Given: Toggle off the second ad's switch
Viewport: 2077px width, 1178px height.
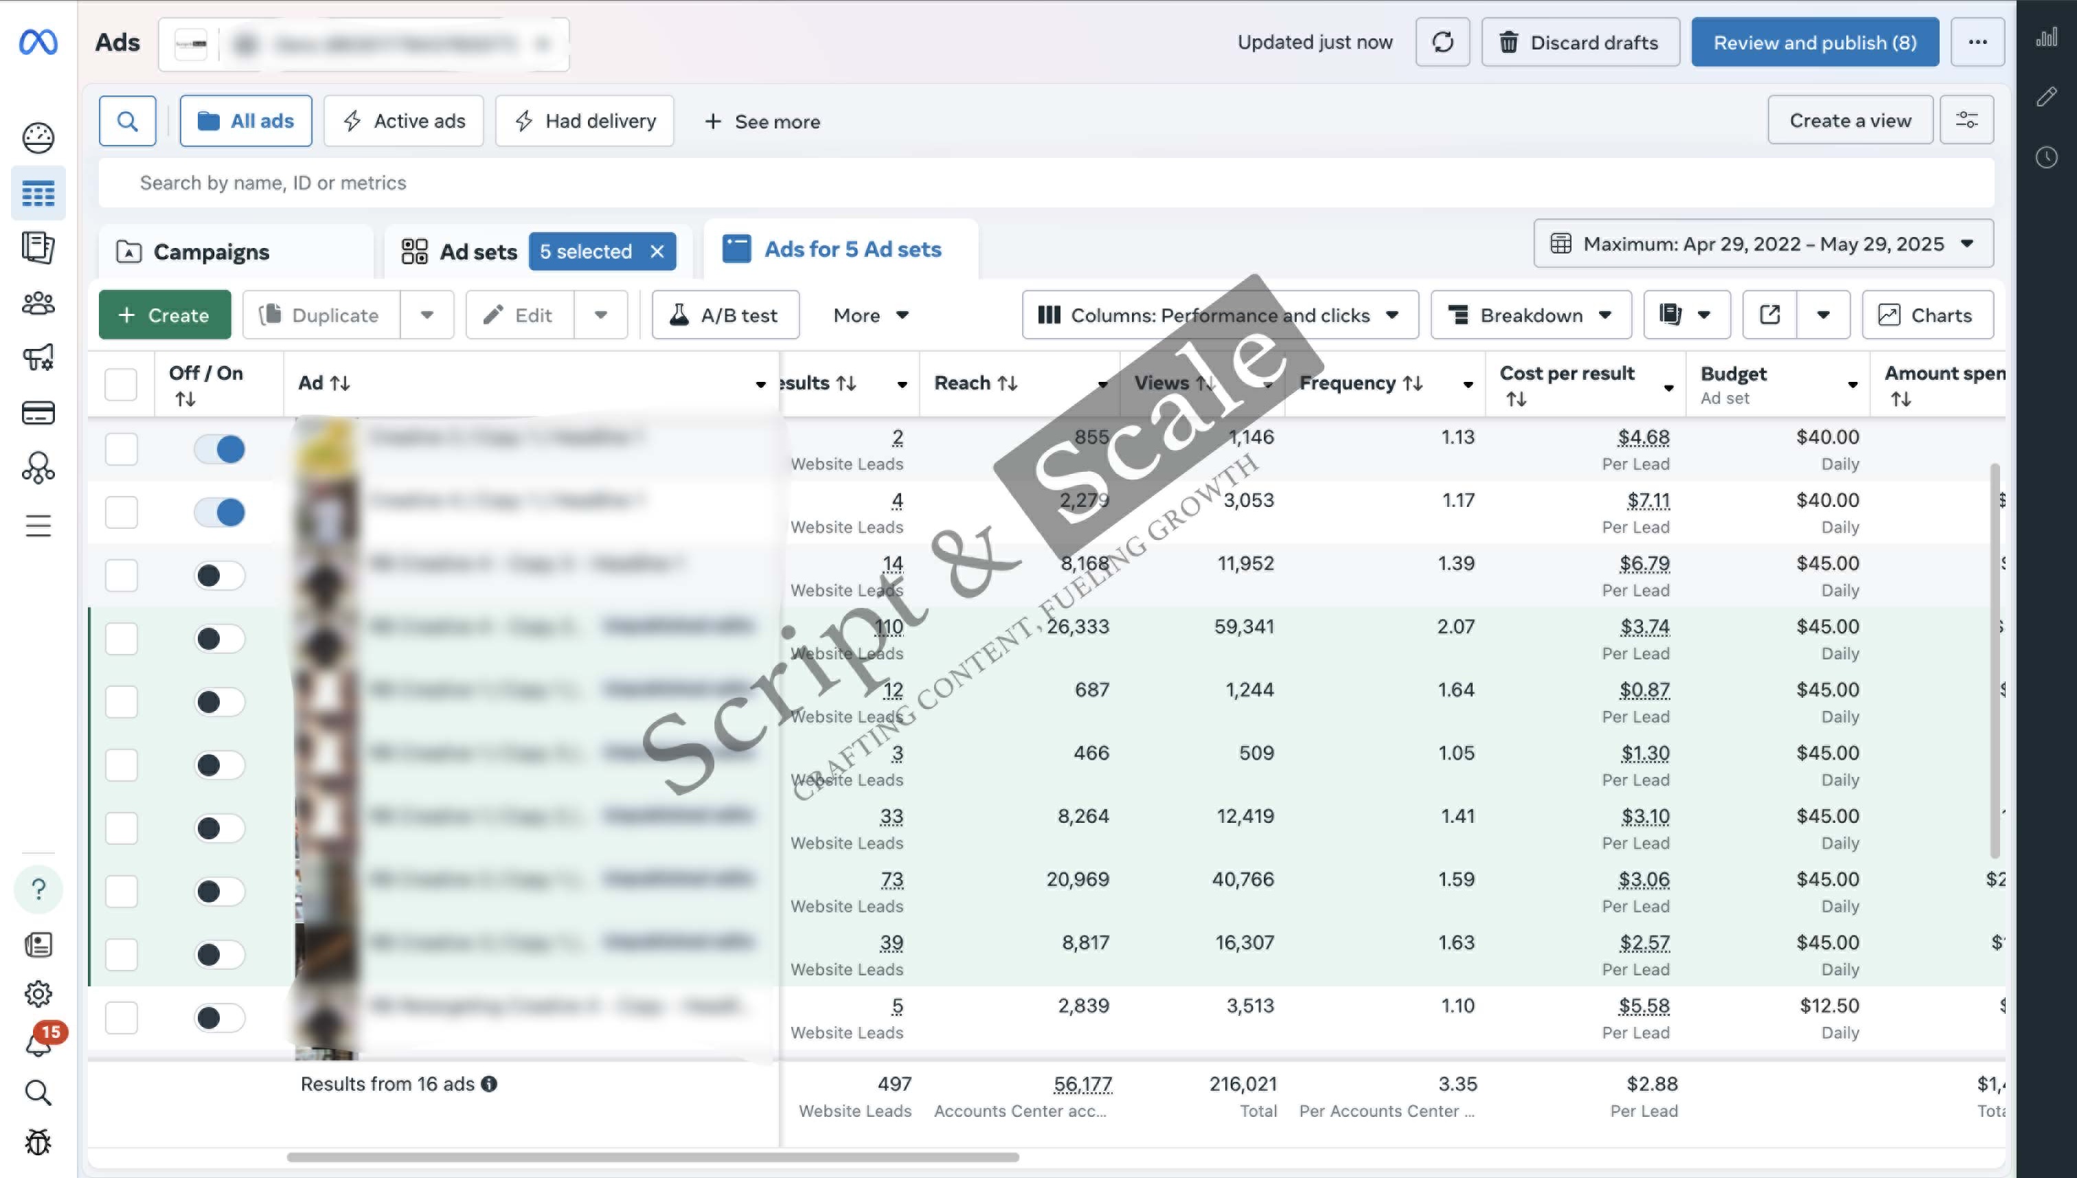Looking at the screenshot, I should click(x=220, y=512).
